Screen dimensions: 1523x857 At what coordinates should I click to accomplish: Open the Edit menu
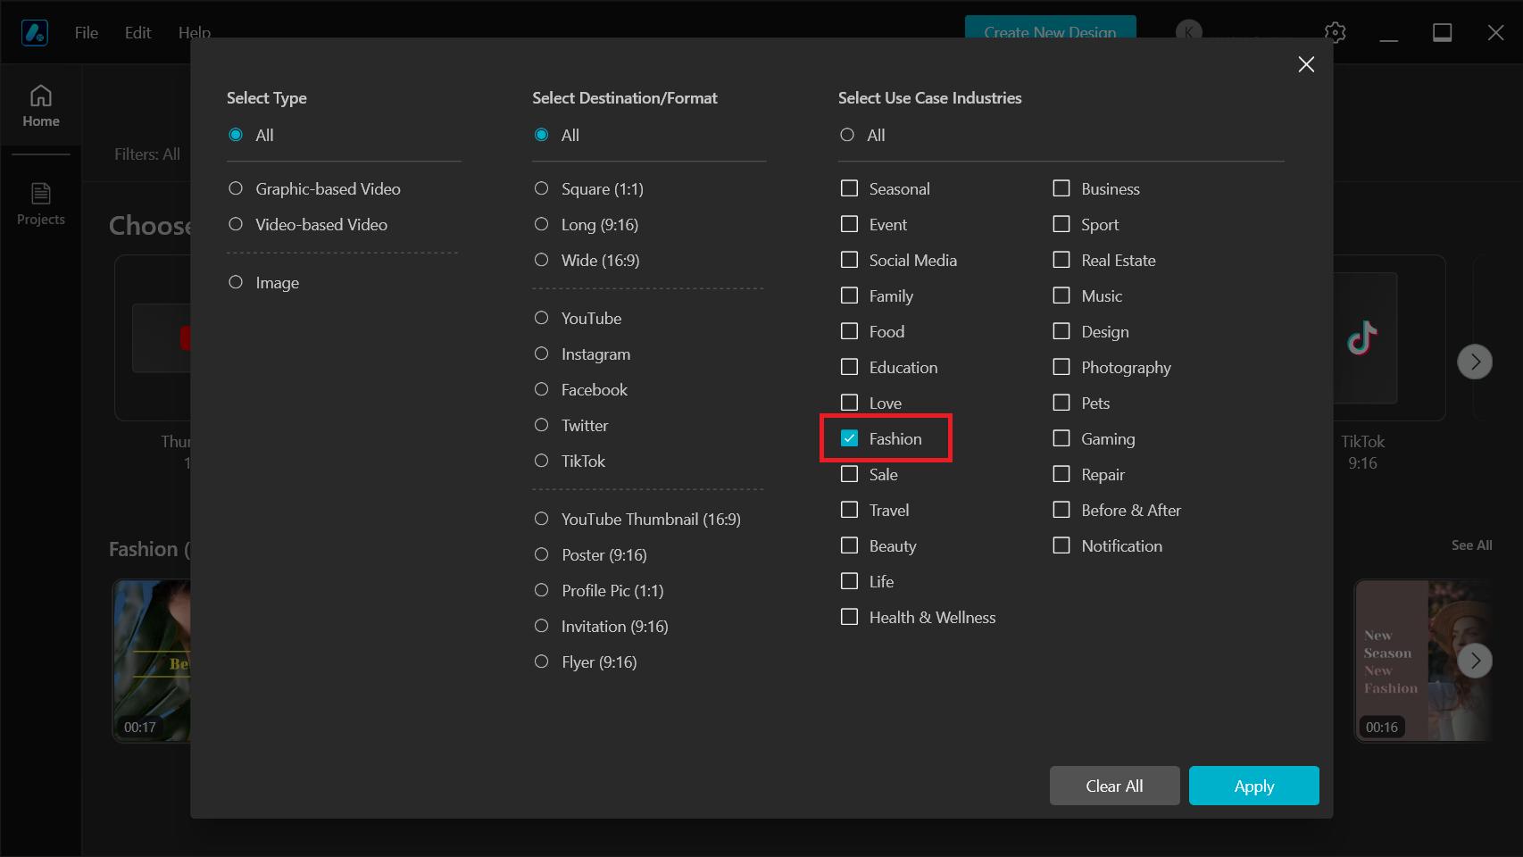[x=137, y=33]
